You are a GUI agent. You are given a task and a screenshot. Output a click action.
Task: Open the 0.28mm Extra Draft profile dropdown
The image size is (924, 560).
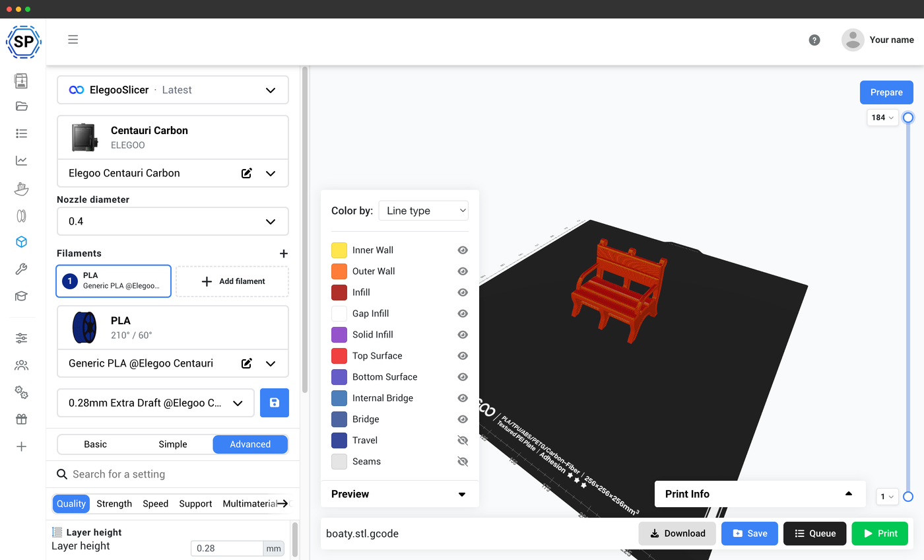156,403
